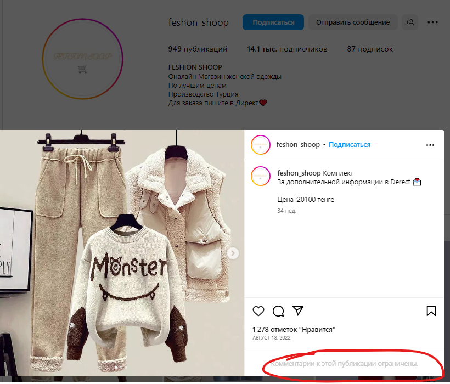View the 1 278 likes list
The height and width of the screenshot is (384, 450).
[294, 330]
